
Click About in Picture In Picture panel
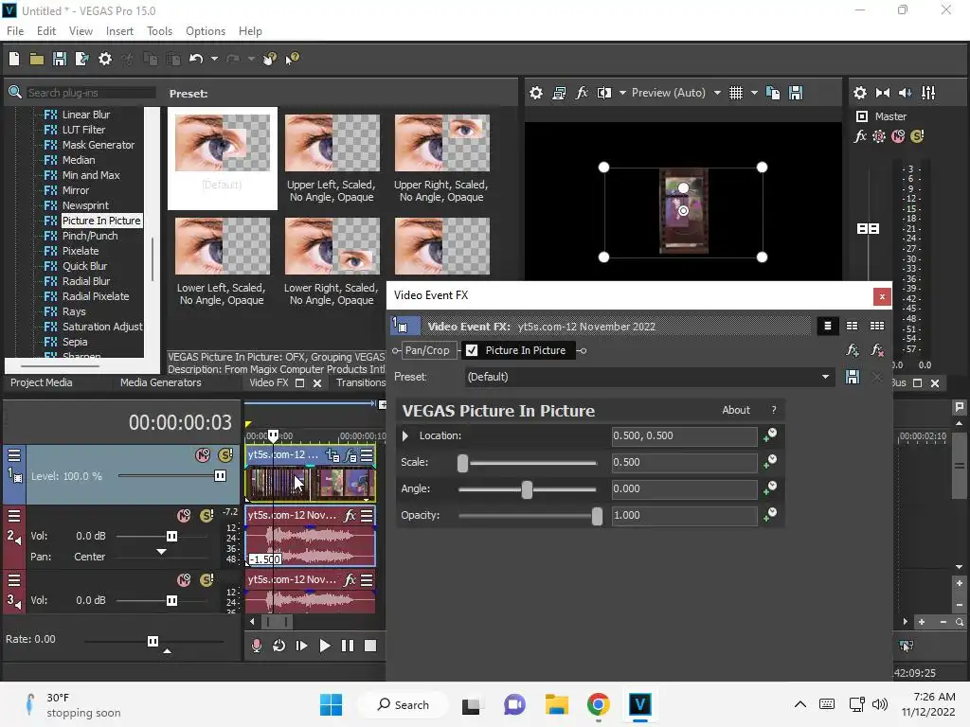735,410
